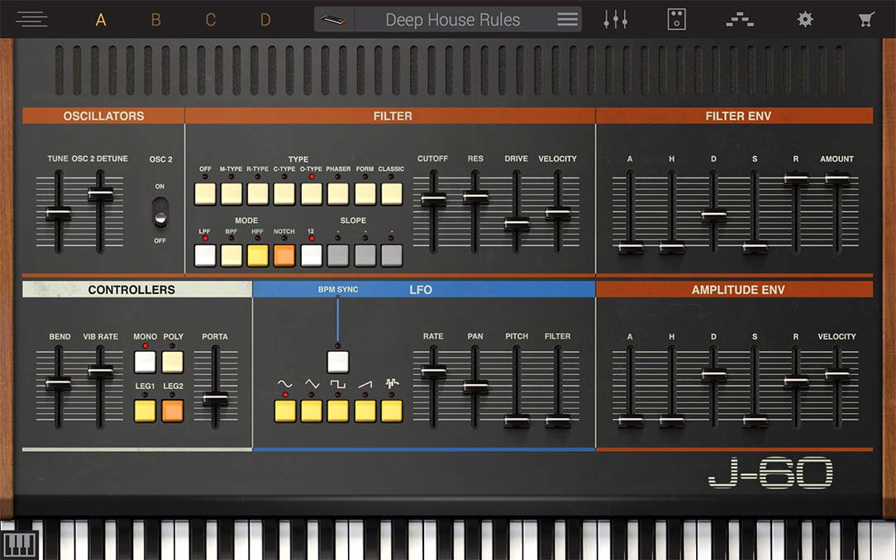Select the LFO sawtooth ramp waveform
896x560 pixels.
tap(365, 411)
